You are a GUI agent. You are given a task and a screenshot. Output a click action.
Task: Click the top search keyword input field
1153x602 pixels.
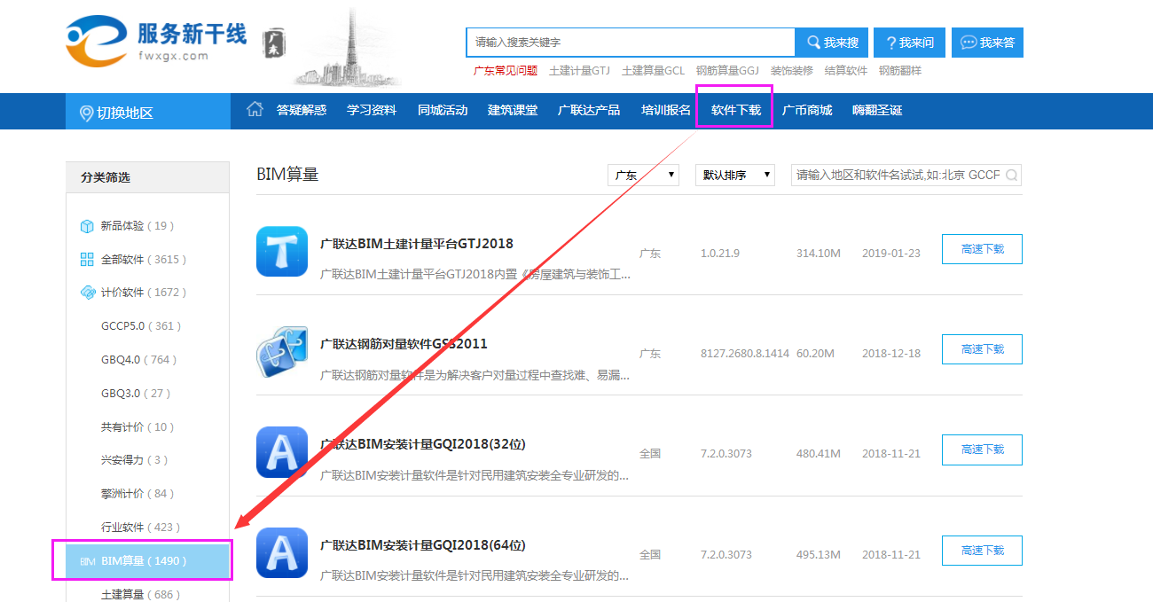click(631, 43)
